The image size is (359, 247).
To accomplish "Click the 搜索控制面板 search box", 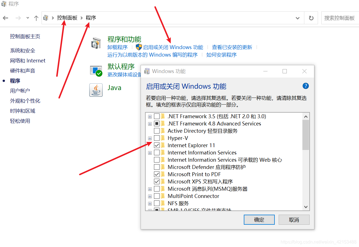I will 340,18.
